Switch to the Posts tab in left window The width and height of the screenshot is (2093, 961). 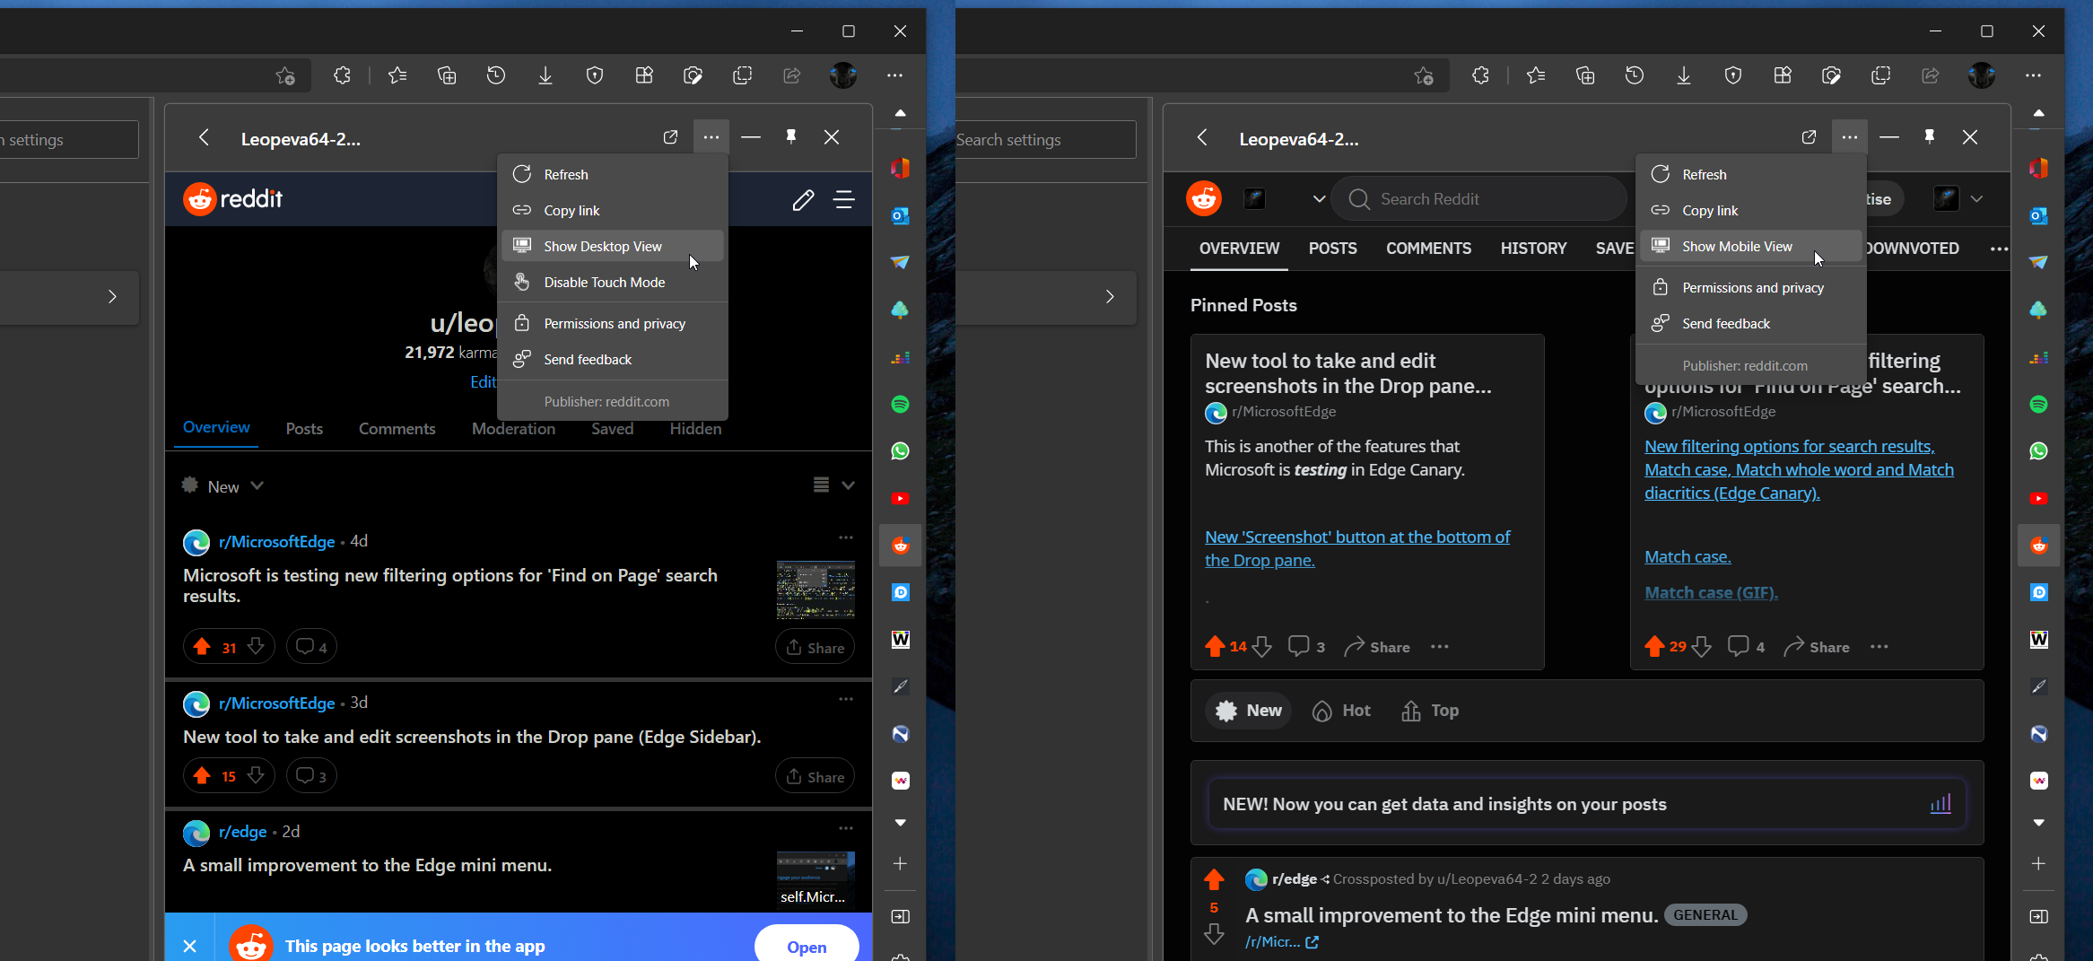coord(304,429)
